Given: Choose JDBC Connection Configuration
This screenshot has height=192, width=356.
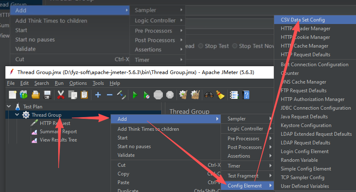Looking at the screenshot, I should point(315,108).
